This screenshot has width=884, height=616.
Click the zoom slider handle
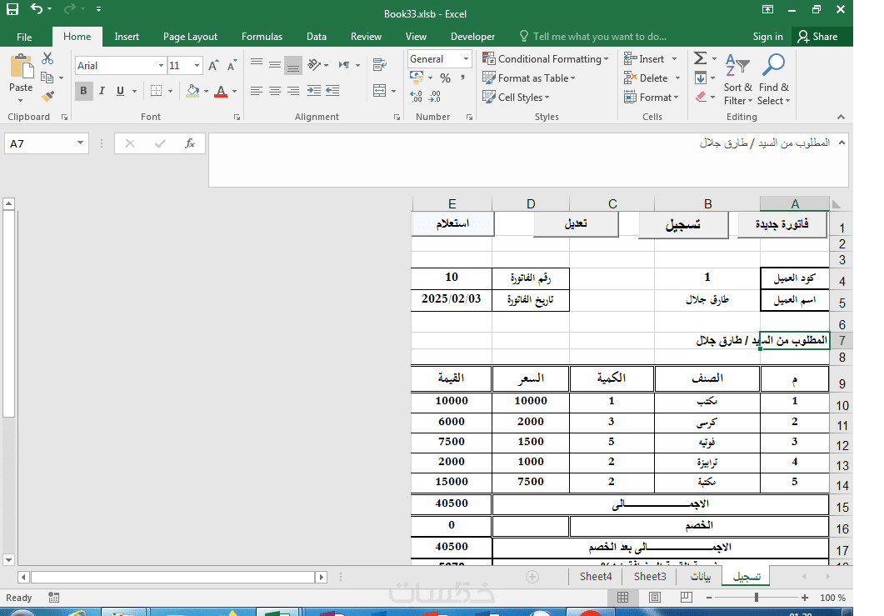pos(756,598)
